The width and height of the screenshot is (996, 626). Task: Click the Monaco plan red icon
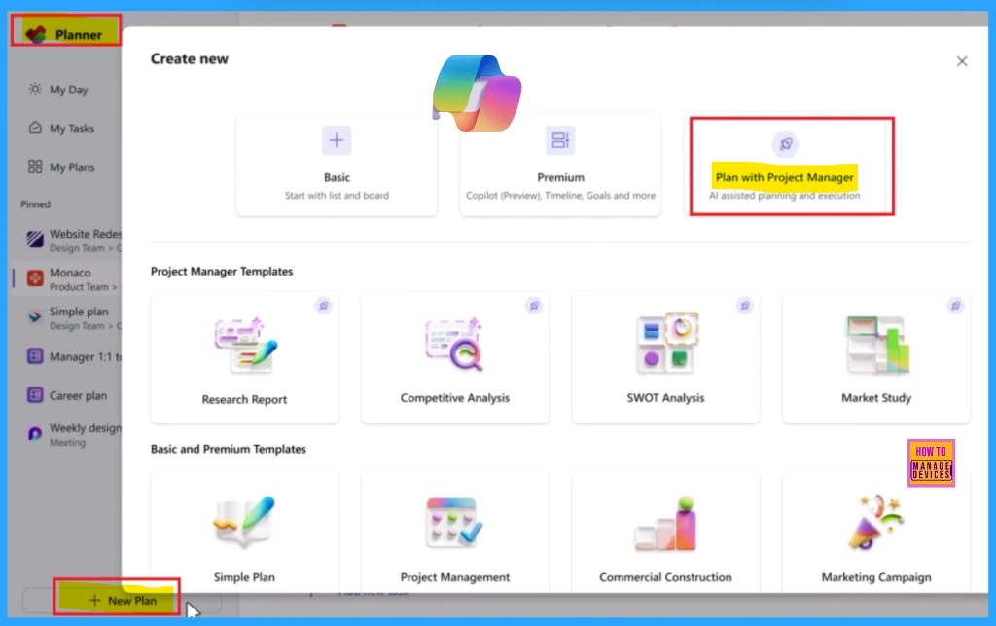point(36,278)
